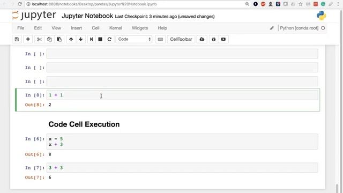This screenshot has height=193, width=343.
Task: Click into the third empty code cell
Action: tap(182, 81)
